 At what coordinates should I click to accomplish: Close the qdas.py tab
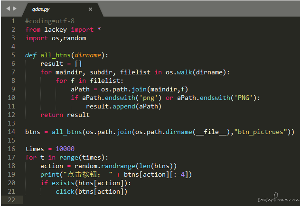(x=90, y=9)
